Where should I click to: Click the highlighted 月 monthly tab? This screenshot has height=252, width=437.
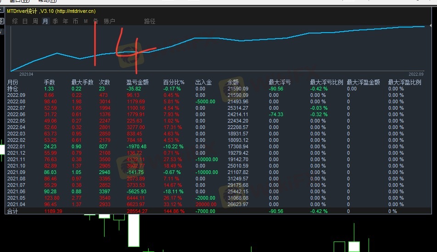(45, 21)
